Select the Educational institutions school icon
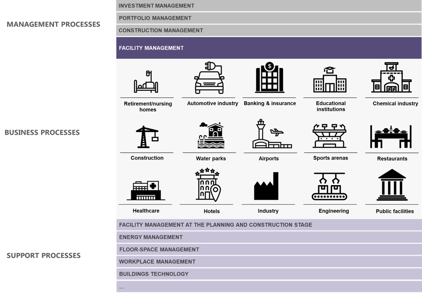This screenshot has height=293, width=422. click(x=330, y=80)
